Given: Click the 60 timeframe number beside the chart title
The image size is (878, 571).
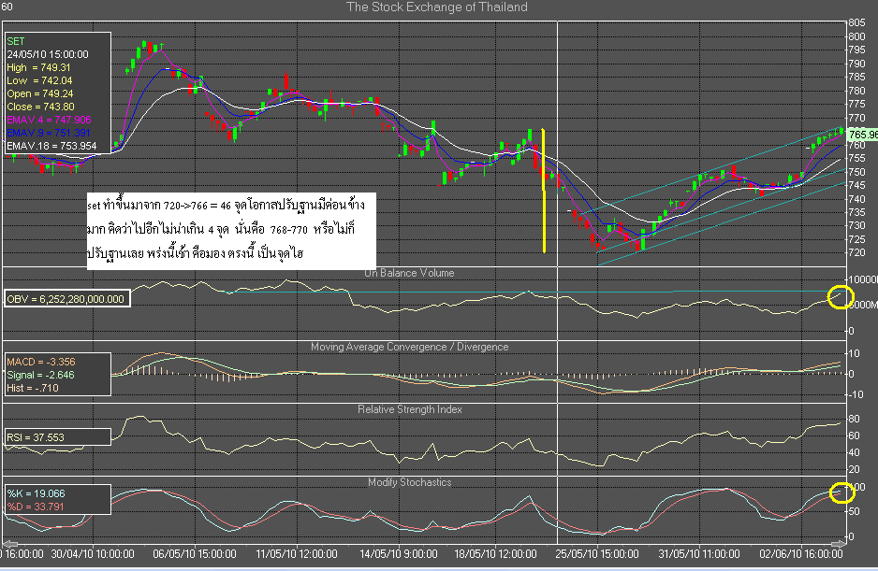Looking at the screenshot, I should pyautogui.click(x=7, y=7).
